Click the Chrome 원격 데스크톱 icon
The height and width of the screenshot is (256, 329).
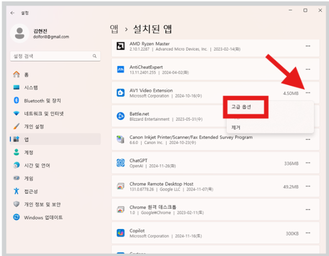pyautogui.click(x=120, y=210)
